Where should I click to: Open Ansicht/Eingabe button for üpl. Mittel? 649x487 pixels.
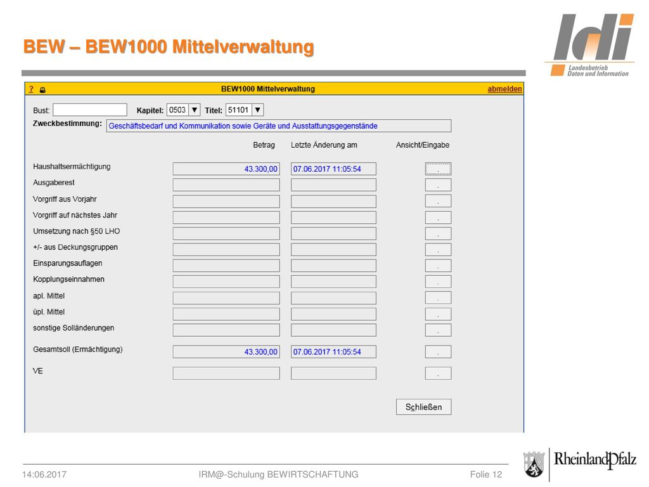pos(438,314)
